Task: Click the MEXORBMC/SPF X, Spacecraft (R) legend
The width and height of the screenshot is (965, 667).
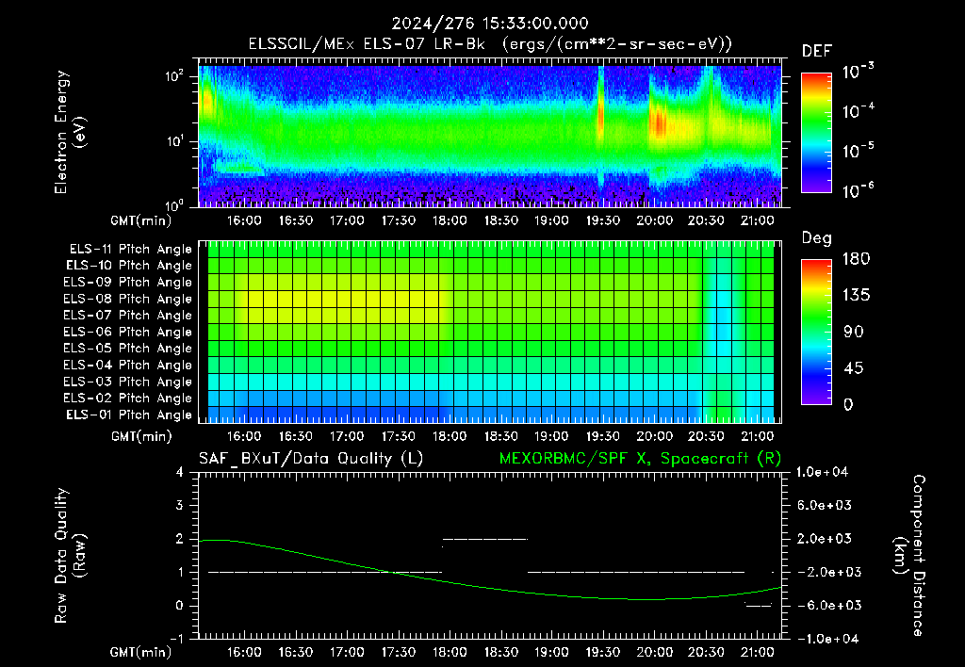Action: tap(640, 459)
